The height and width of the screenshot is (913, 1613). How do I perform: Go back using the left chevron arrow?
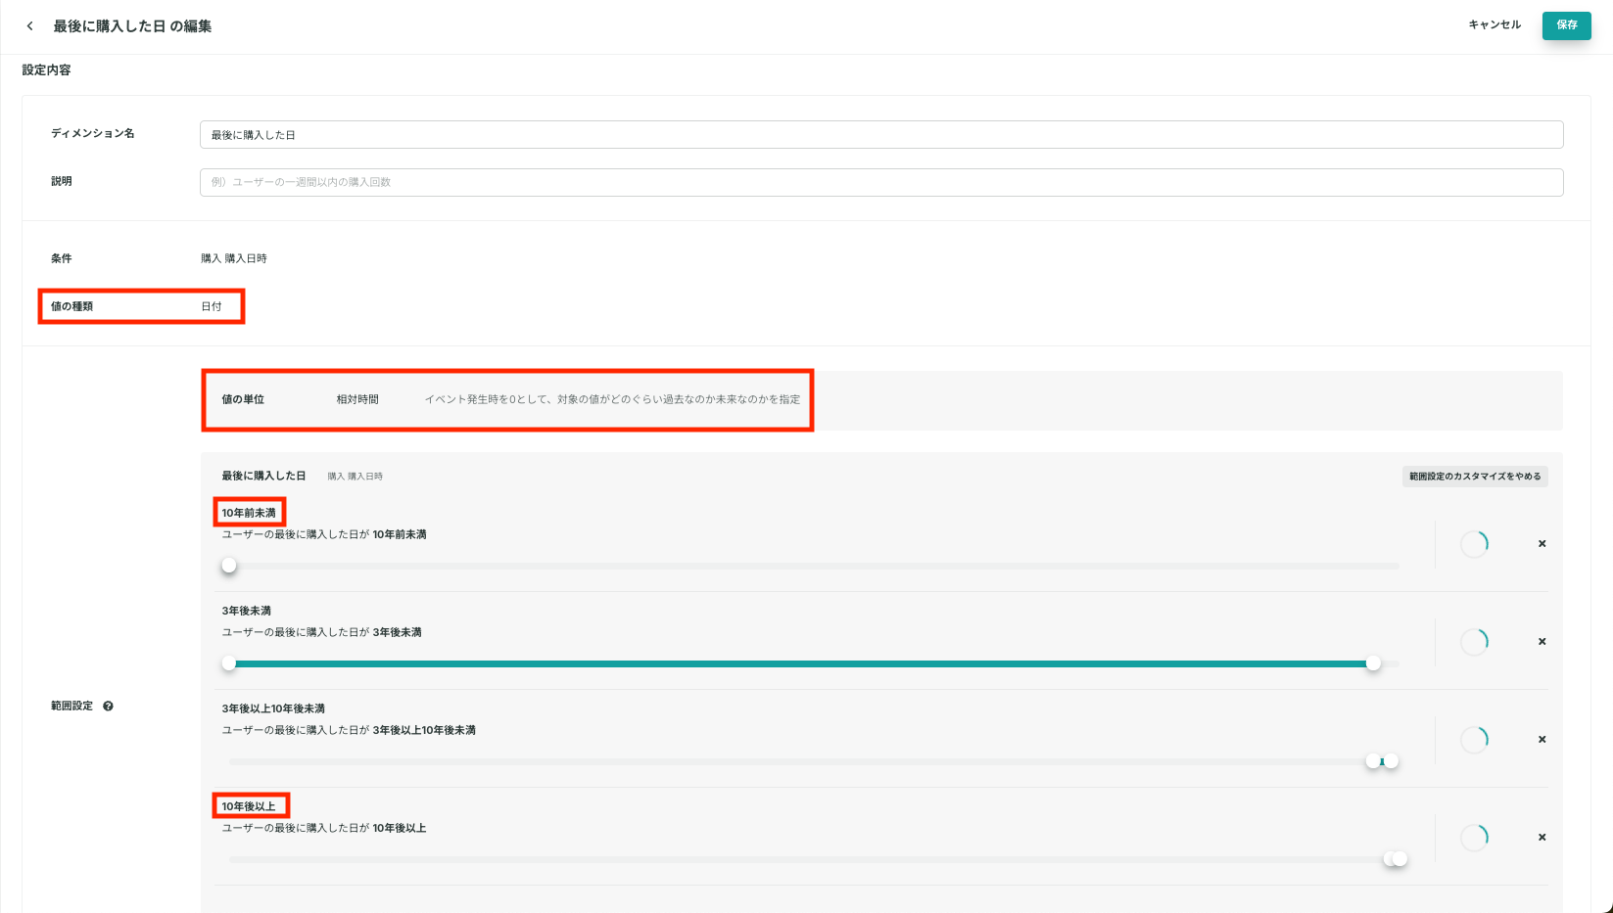(x=30, y=26)
